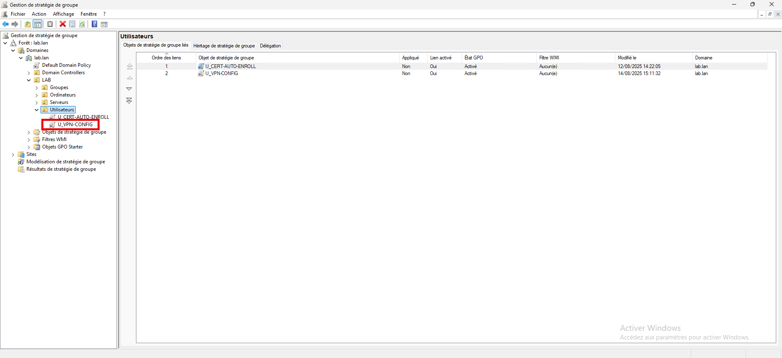This screenshot has width=782, height=358.
Task: Expand the Groupes organizational unit
Action: pyautogui.click(x=37, y=88)
